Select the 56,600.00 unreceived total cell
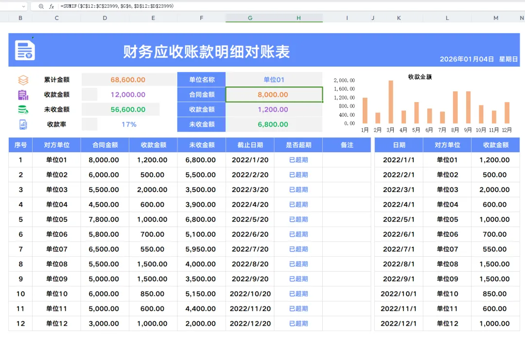This screenshot has height=351, width=525. point(128,109)
